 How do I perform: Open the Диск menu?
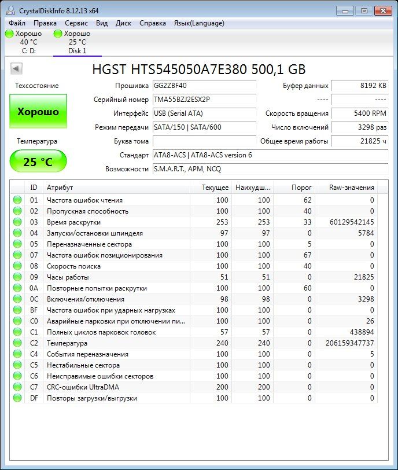click(x=123, y=23)
